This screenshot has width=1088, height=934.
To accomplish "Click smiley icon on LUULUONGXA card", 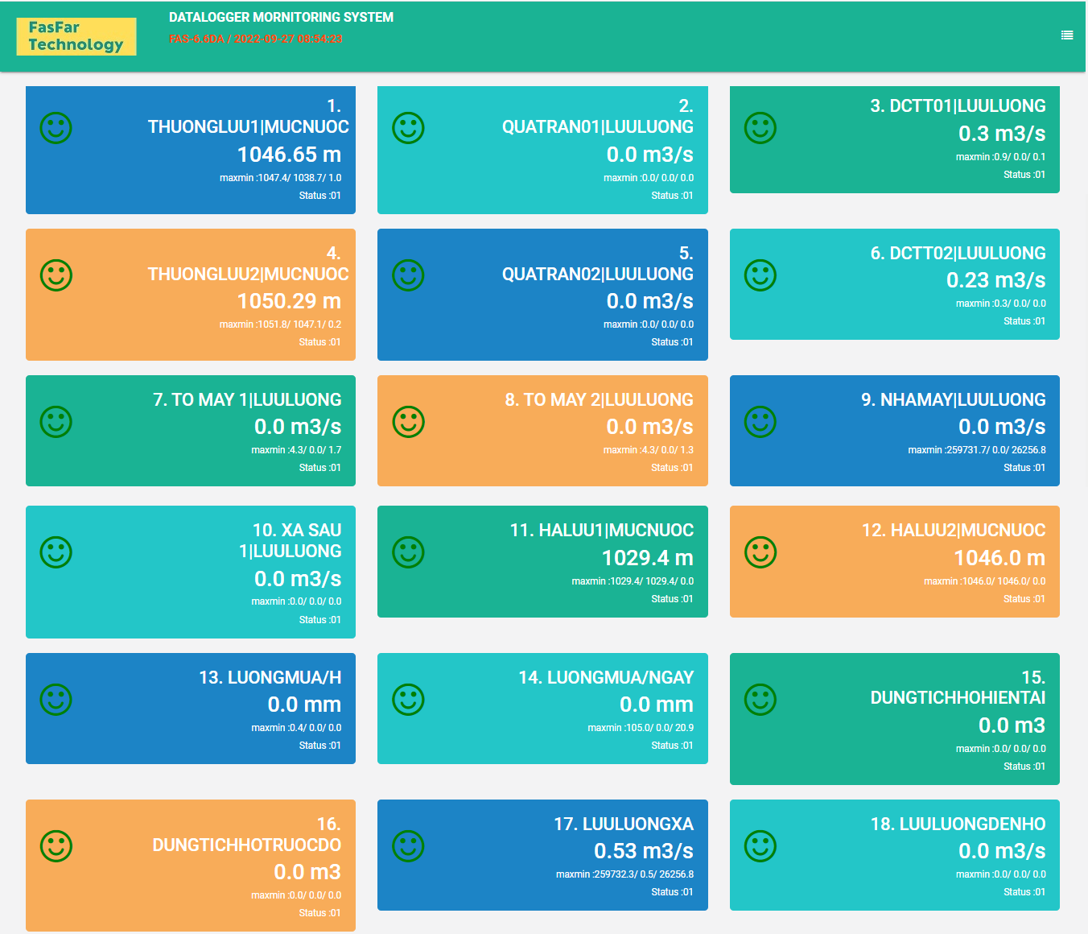I will pyautogui.click(x=408, y=846).
